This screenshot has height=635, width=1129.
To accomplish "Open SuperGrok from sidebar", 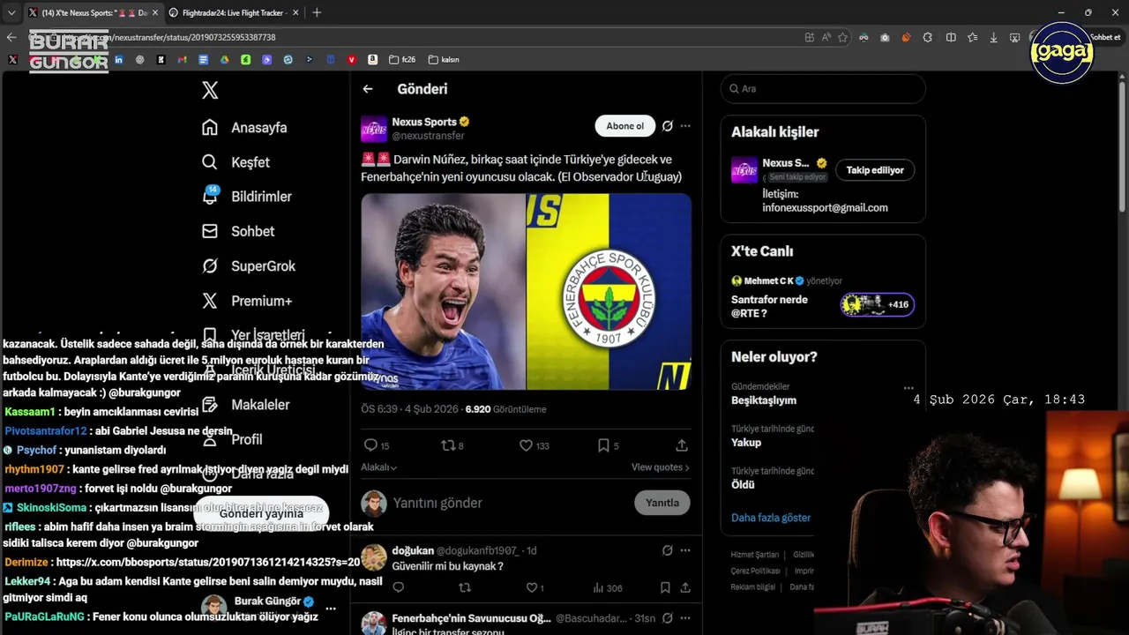I will click(x=248, y=266).
